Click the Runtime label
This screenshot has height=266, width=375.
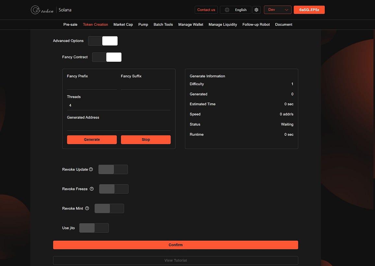pos(196,134)
